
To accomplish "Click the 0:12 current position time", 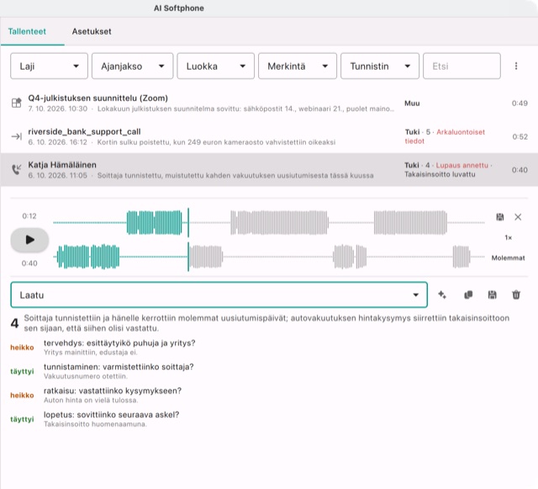I will pyautogui.click(x=29, y=216).
